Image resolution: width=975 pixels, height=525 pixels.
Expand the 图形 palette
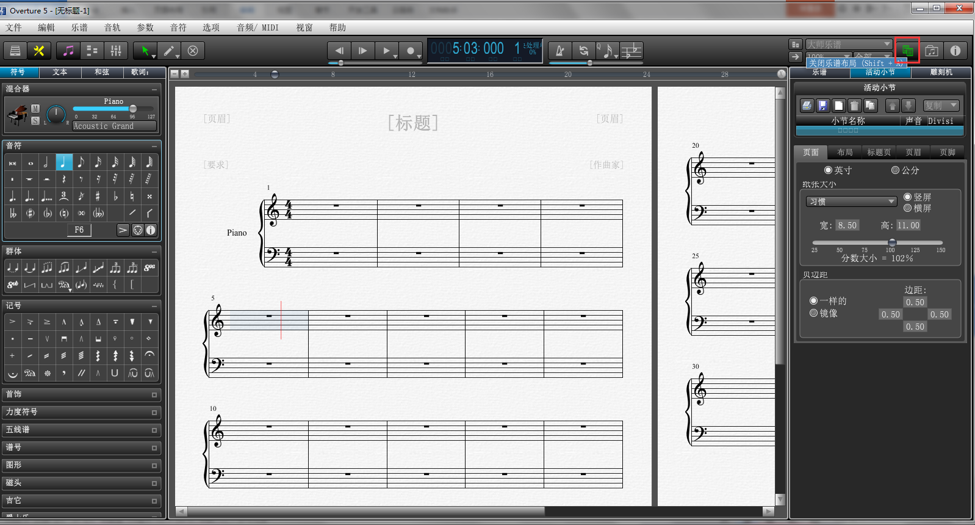tap(82, 466)
